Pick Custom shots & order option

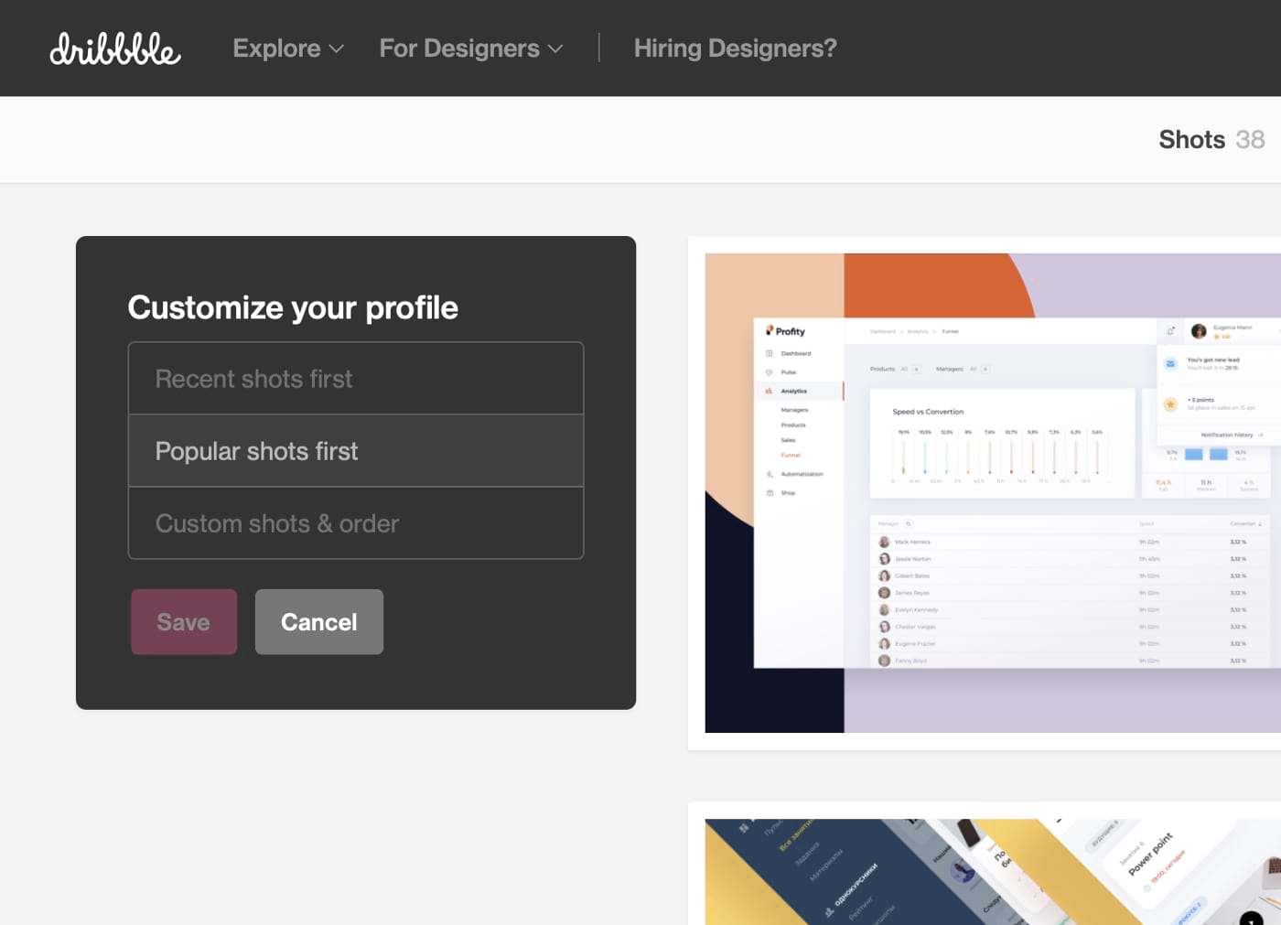click(356, 523)
